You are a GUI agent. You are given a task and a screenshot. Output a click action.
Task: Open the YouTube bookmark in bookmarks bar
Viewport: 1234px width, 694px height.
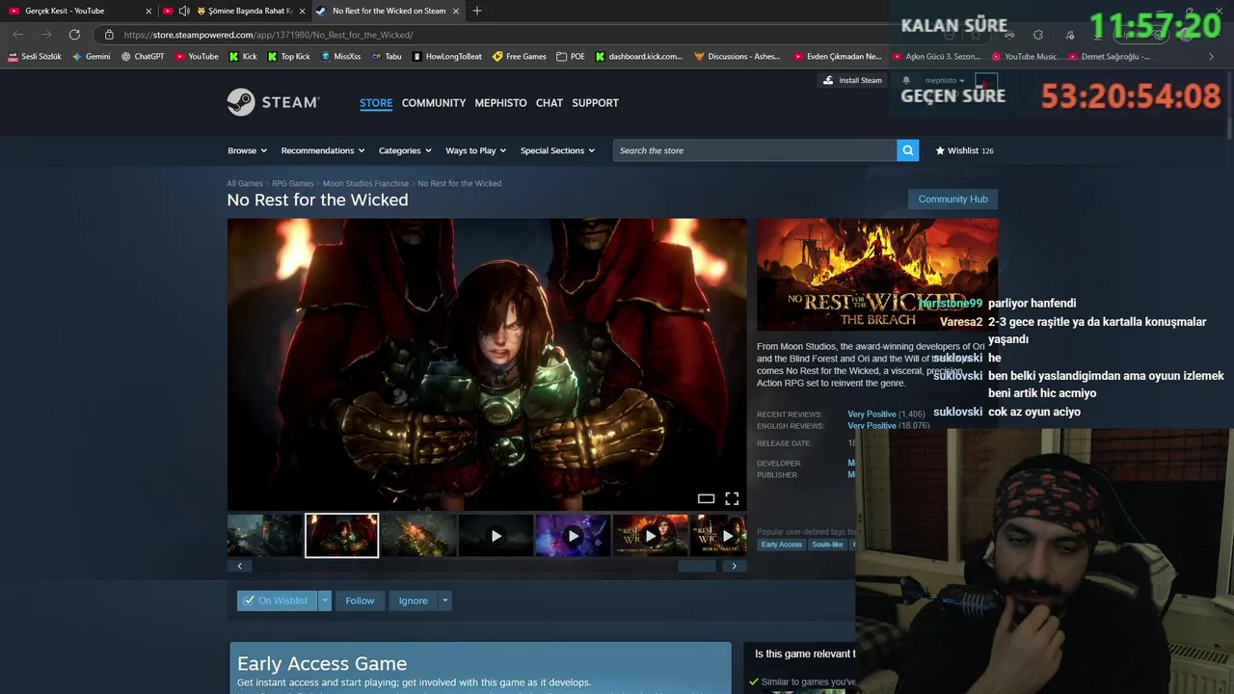[197, 57]
